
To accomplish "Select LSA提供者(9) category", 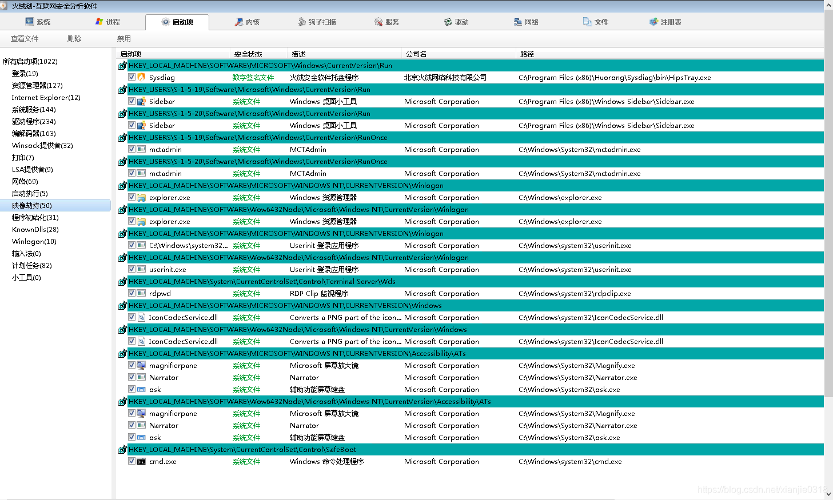I will 33,170.
